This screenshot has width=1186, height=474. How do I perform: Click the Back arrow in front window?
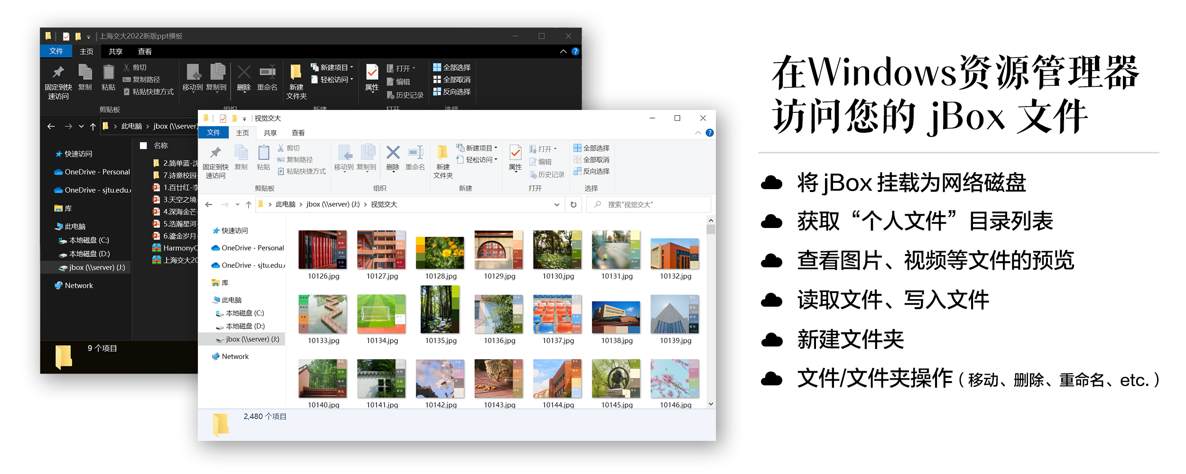pos(209,204)
